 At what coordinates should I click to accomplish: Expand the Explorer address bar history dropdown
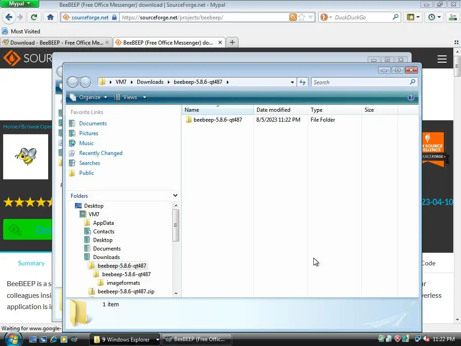pyautogui.click(x=292, y=82)
